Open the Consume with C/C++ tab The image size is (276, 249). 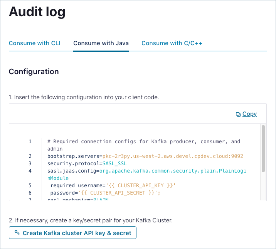pyautogui.click(x=172, y=43)
